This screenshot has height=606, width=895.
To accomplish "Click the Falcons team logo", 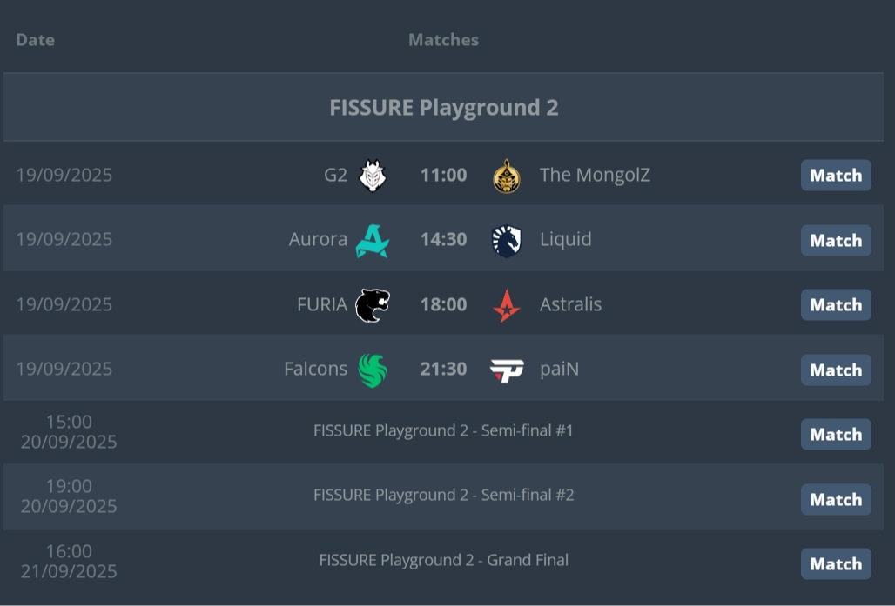I will pyautogui.click(x=372, y=370).
